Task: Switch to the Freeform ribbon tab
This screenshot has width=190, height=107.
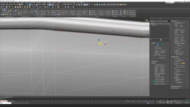Action: (x=11, y=9)
